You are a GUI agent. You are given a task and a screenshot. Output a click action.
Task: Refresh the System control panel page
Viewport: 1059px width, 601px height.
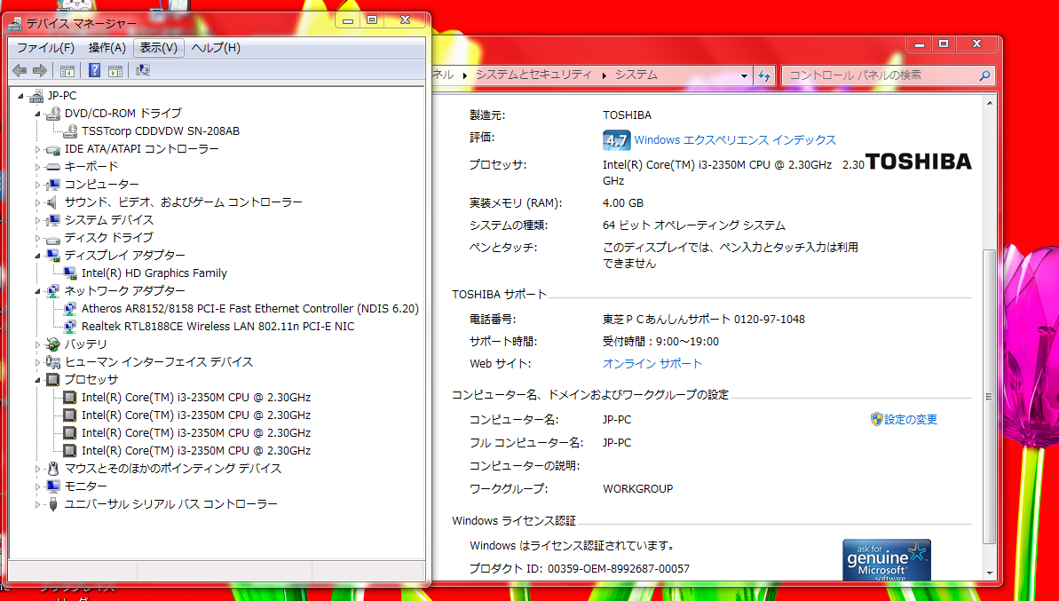(x=764, y=75)
